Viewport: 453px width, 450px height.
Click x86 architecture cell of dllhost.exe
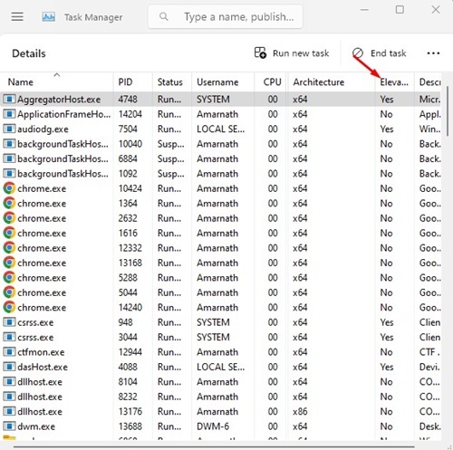point(300,411)
